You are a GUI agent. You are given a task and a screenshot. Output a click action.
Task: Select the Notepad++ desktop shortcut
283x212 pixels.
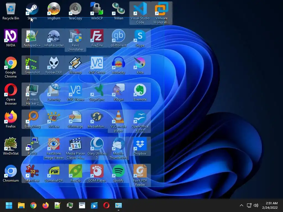(32, 38)
